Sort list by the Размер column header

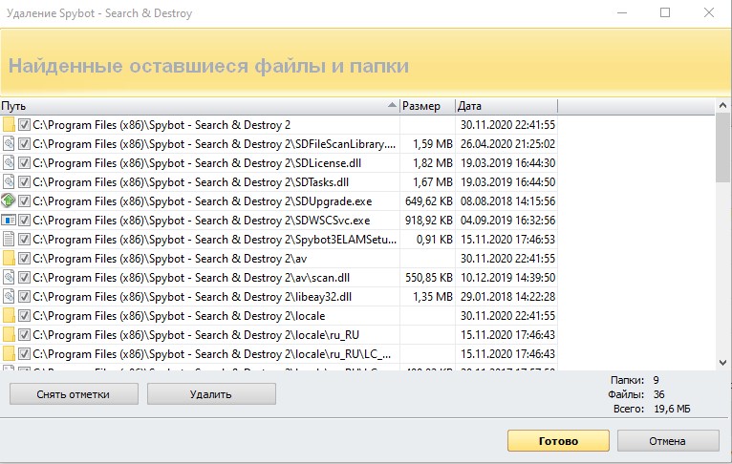click(427, 106)
